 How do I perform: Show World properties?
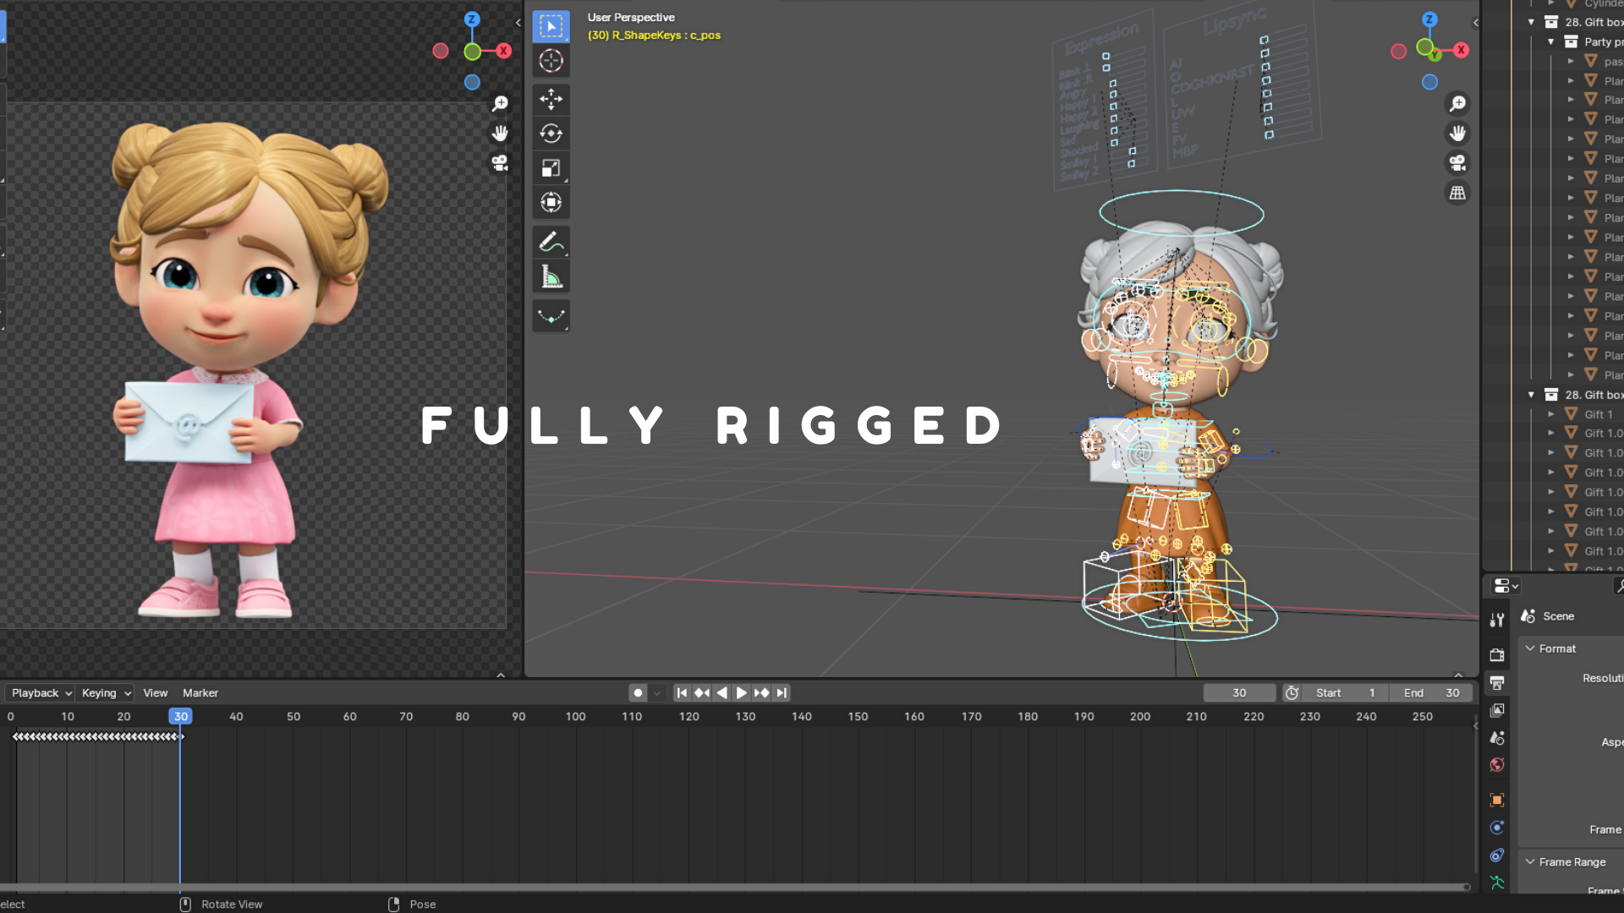pyautogui.click(x=1497, y=765)
